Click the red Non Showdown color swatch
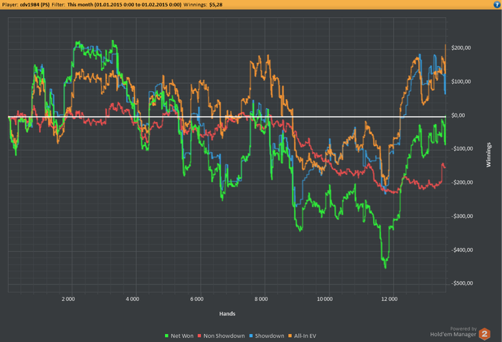The image size is (502, 342). [x=199, y=336]
